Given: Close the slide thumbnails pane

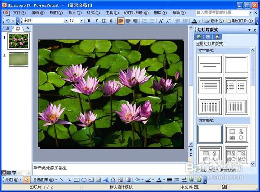Looking at the screenshot, I should click(28, 28).
